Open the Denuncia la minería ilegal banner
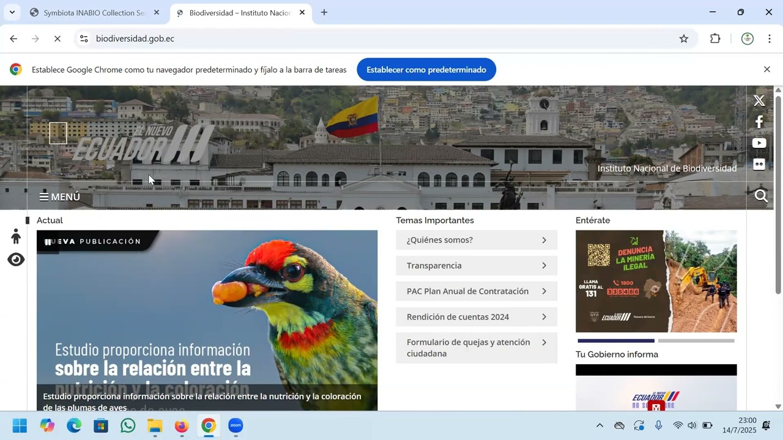Screen dimensions: 783x440 [656, 281]
